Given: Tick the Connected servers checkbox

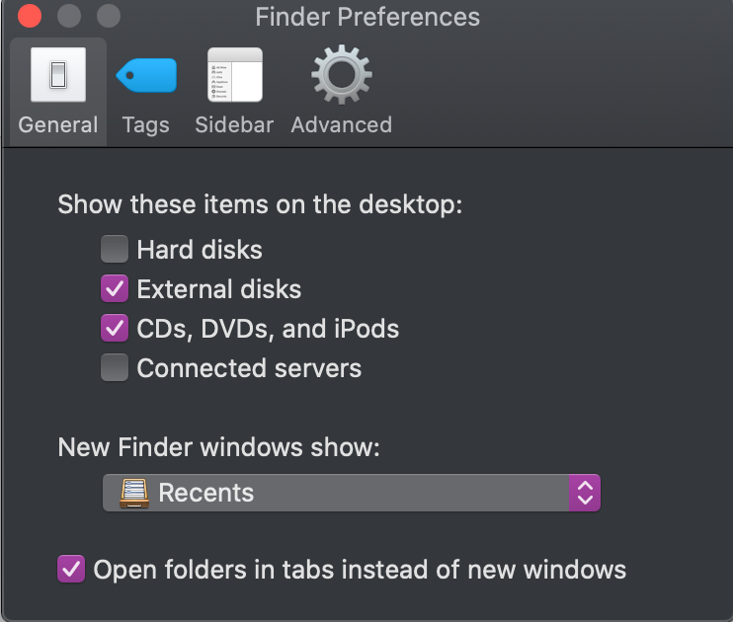Looking at the screenshot, I should (x=115, y=368).
